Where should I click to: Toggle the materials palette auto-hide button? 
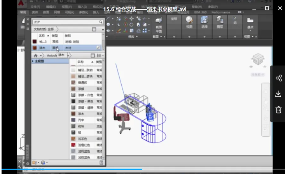tap(28, 24)
